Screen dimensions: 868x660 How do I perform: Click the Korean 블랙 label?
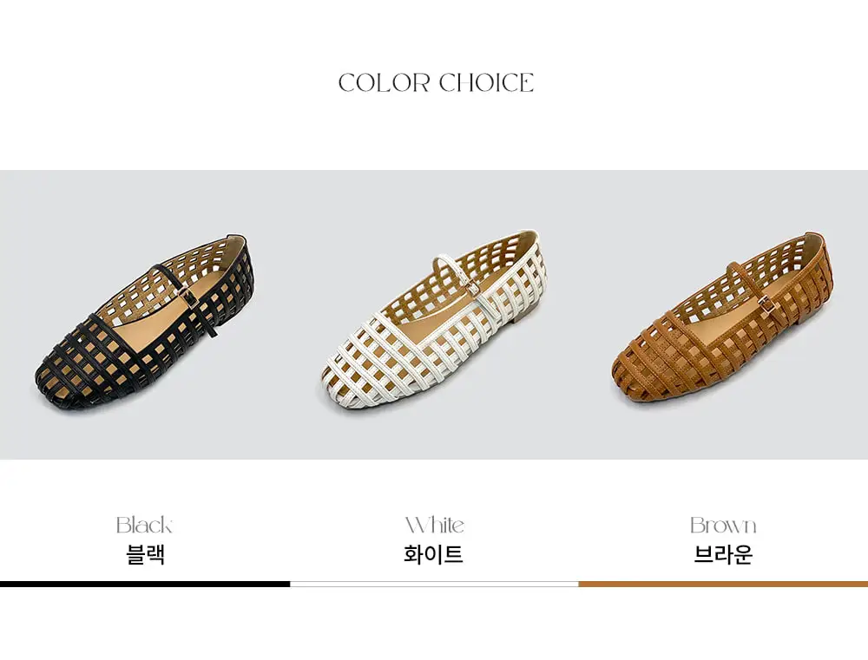point(145,554)
